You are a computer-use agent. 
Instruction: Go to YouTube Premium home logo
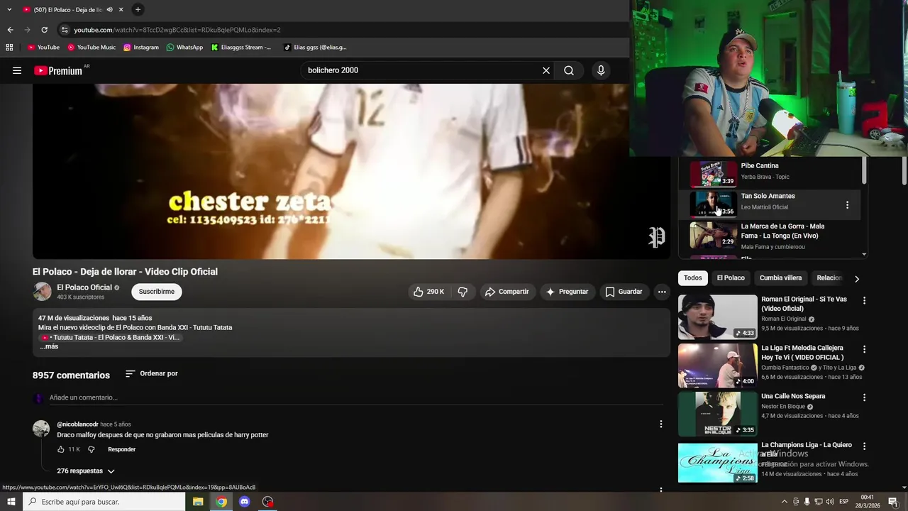tap(58, 70)
